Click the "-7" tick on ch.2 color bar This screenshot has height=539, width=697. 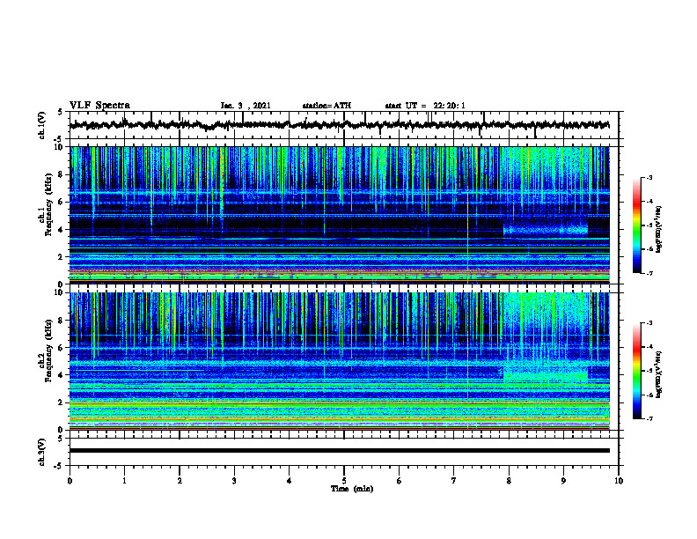pyautogui.click(x=649, y=419)
